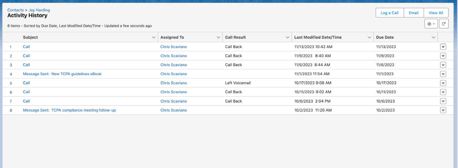Open the Call subject in row 7
Image resolution: width=458 pixels, height=168 pixels.
pyautogui.click(x=26, y=101)
